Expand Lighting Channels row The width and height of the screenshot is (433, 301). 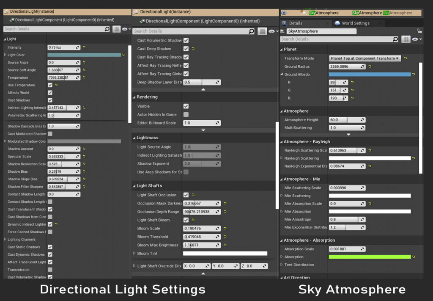click(5, 239)
